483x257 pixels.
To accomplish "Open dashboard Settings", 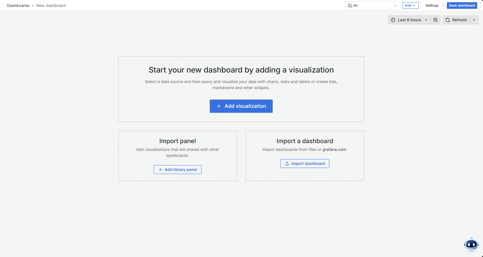I will pos(432,6).
